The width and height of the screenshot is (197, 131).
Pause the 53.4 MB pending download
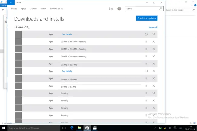(x=146, y=49)
